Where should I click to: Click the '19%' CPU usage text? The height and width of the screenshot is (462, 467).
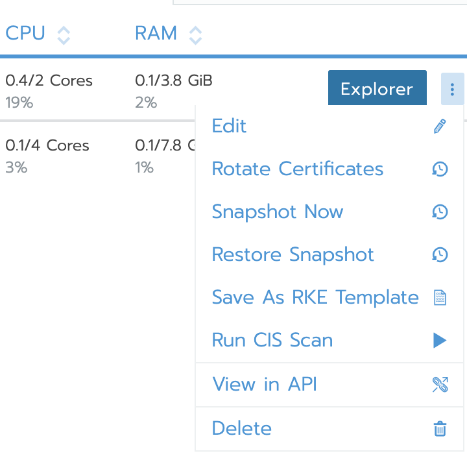[x=19, y=103]
